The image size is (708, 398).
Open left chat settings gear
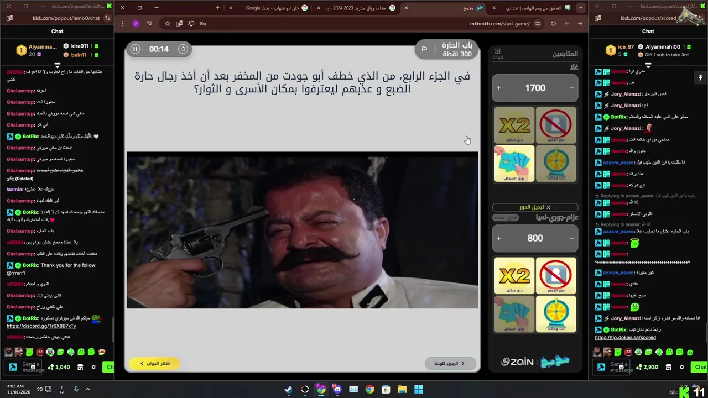pos(93,367)
